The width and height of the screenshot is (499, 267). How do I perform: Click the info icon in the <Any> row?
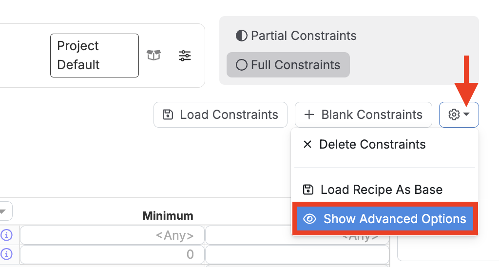[x=7, y=235]
